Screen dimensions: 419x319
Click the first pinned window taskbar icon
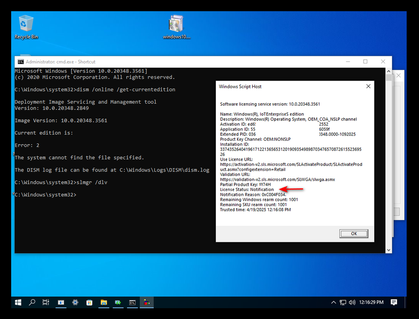coord(61,302)
